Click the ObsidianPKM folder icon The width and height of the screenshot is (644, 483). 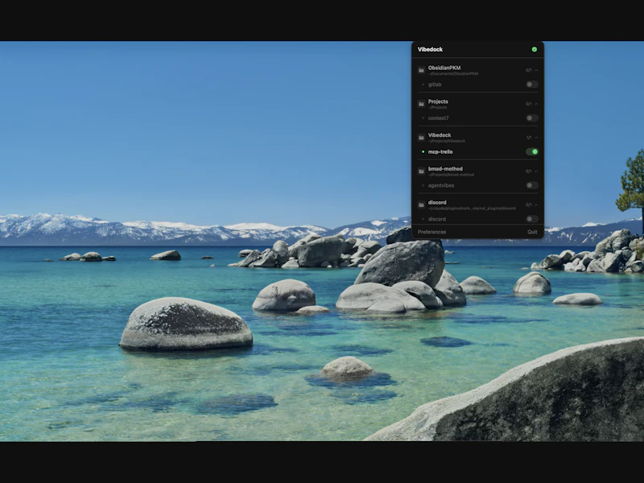pyautogui.click(x=421, y=70)
